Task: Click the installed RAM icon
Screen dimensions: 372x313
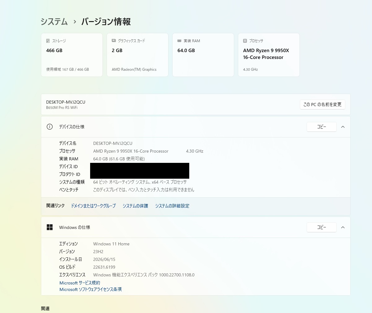Action: pos(179,41)
